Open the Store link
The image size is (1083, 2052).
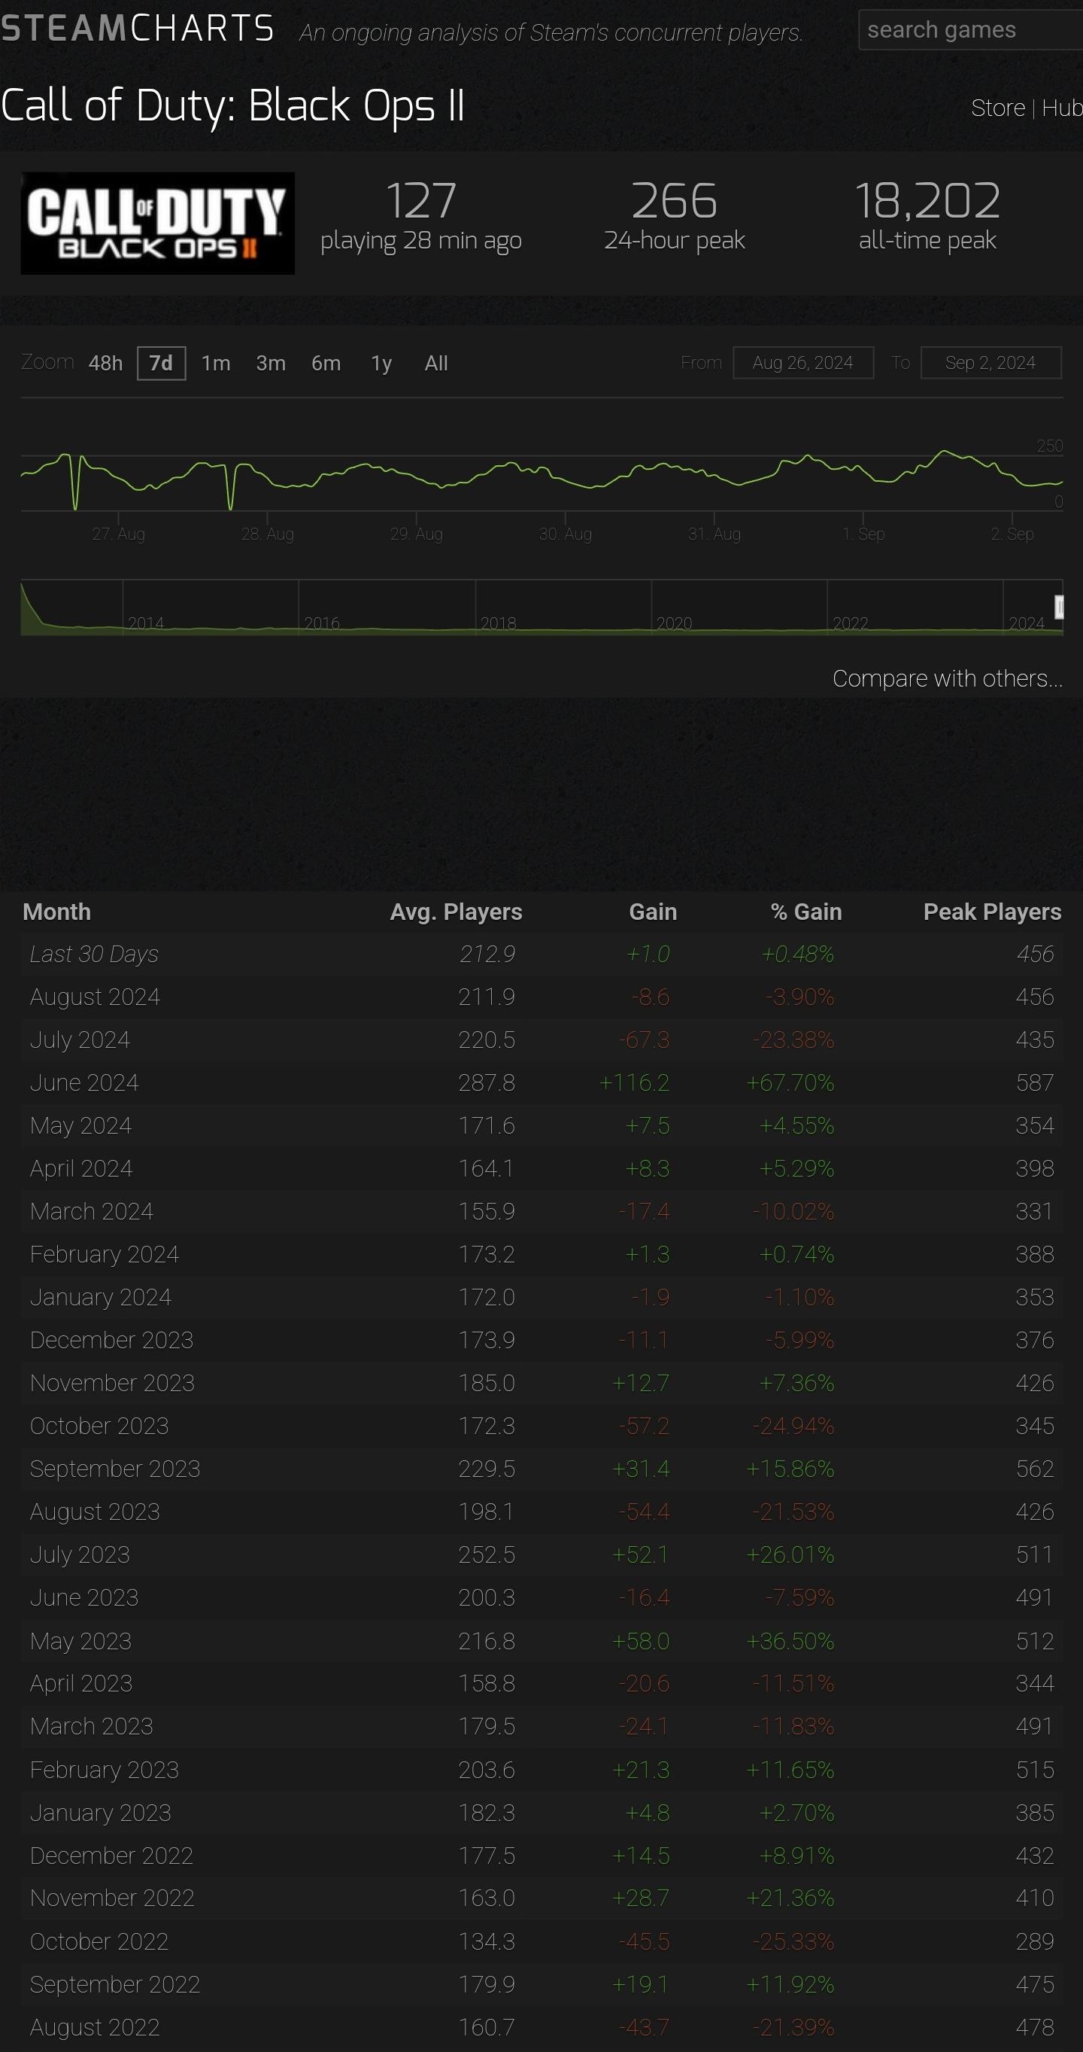(x=998, y=108)
